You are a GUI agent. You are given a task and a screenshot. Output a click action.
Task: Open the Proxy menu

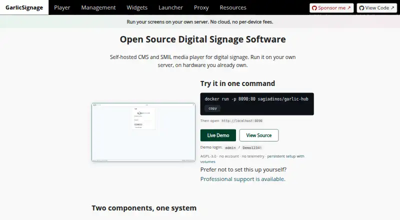201,7
